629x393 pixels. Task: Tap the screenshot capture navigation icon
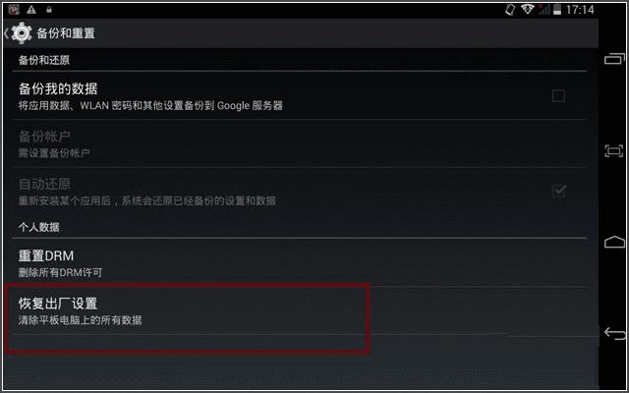tap(613, 150)
